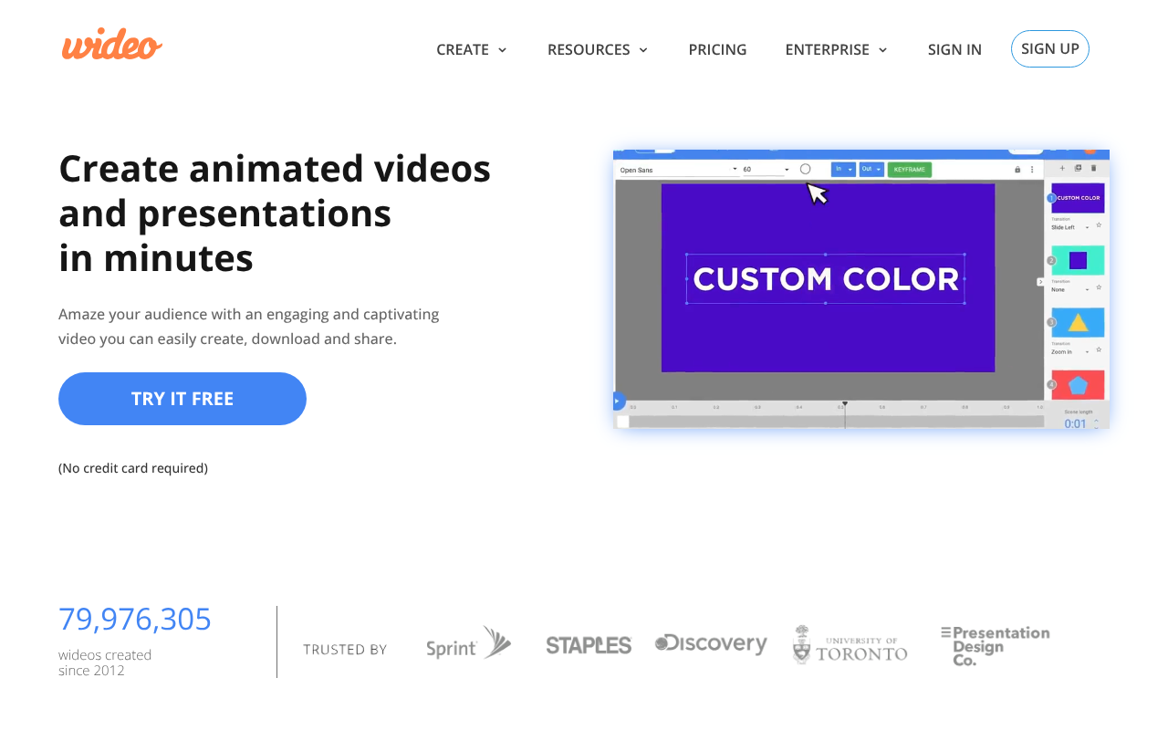This screenshot has height=730, width=1168.
Task: Open the ENTERPRISE menu
Action: tap(836, 50)
